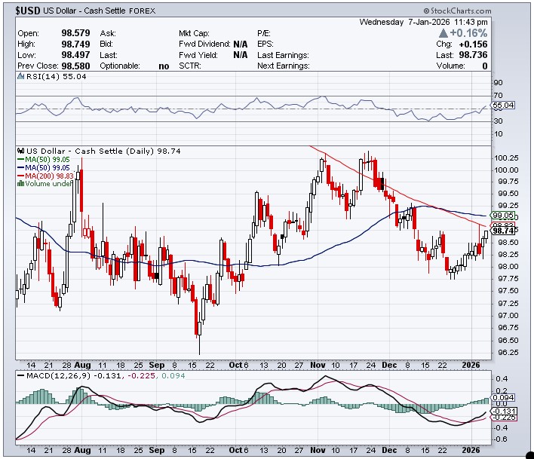Click the 0.094 MACD histogram value tag
The height and width of the screenshot is (459, 534).
click(x=503, y=396)
